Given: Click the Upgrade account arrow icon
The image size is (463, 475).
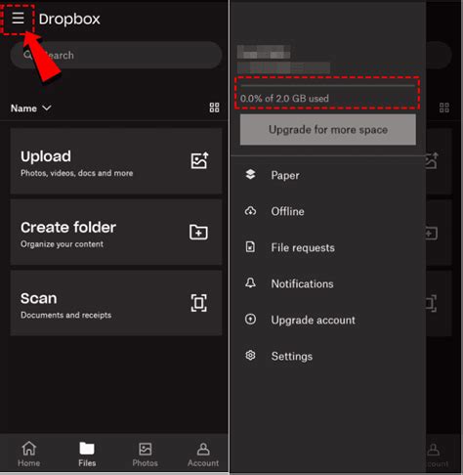Looking at the screenshot, I should point(250,320).
